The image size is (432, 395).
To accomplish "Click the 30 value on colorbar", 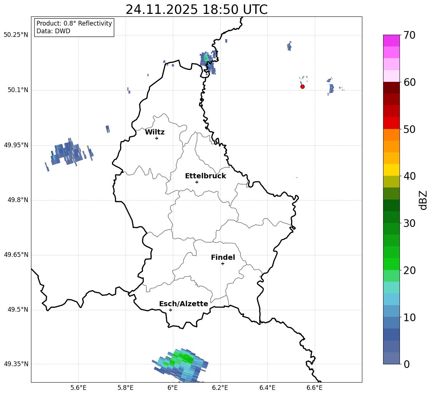I will pos(409,223).
